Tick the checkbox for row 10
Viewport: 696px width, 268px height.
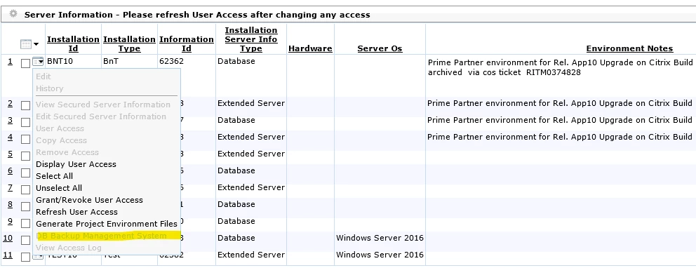(26, 240)
